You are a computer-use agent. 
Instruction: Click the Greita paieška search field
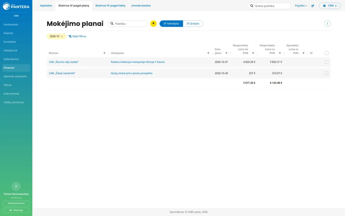pyautogui.click(x=269, y=6)
